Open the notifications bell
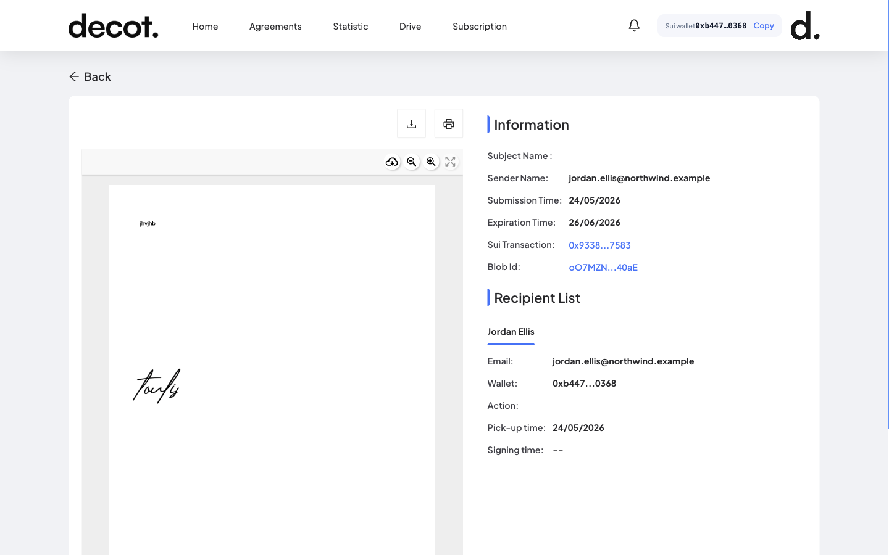The height and width of the screenshot is (555, 889). [x=634, y=25]
